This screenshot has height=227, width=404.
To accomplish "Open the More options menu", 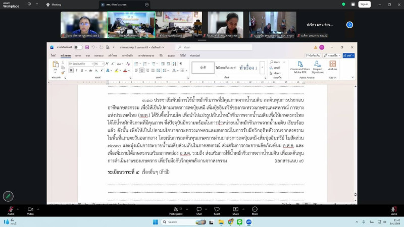I will click(255, 209).
